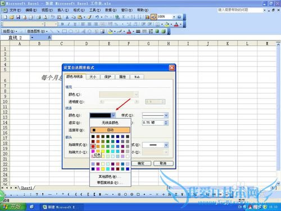The height and width of the screenshot is (211, 281).
Task: Click the New workbook icon
Action: coord(6,17)
